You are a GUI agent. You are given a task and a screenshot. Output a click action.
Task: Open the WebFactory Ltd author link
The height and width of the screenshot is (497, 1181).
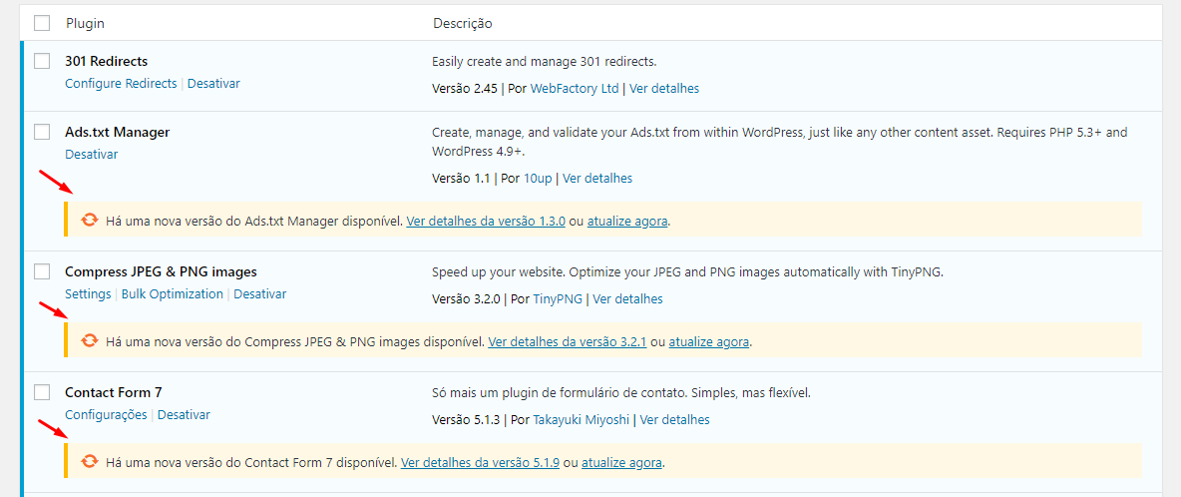[575, 88]
